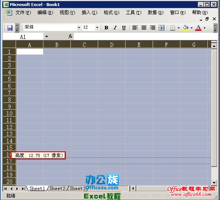Go to first sheet tab arrow
Viewport: 220px width, 200px height.
coord(5,189)
